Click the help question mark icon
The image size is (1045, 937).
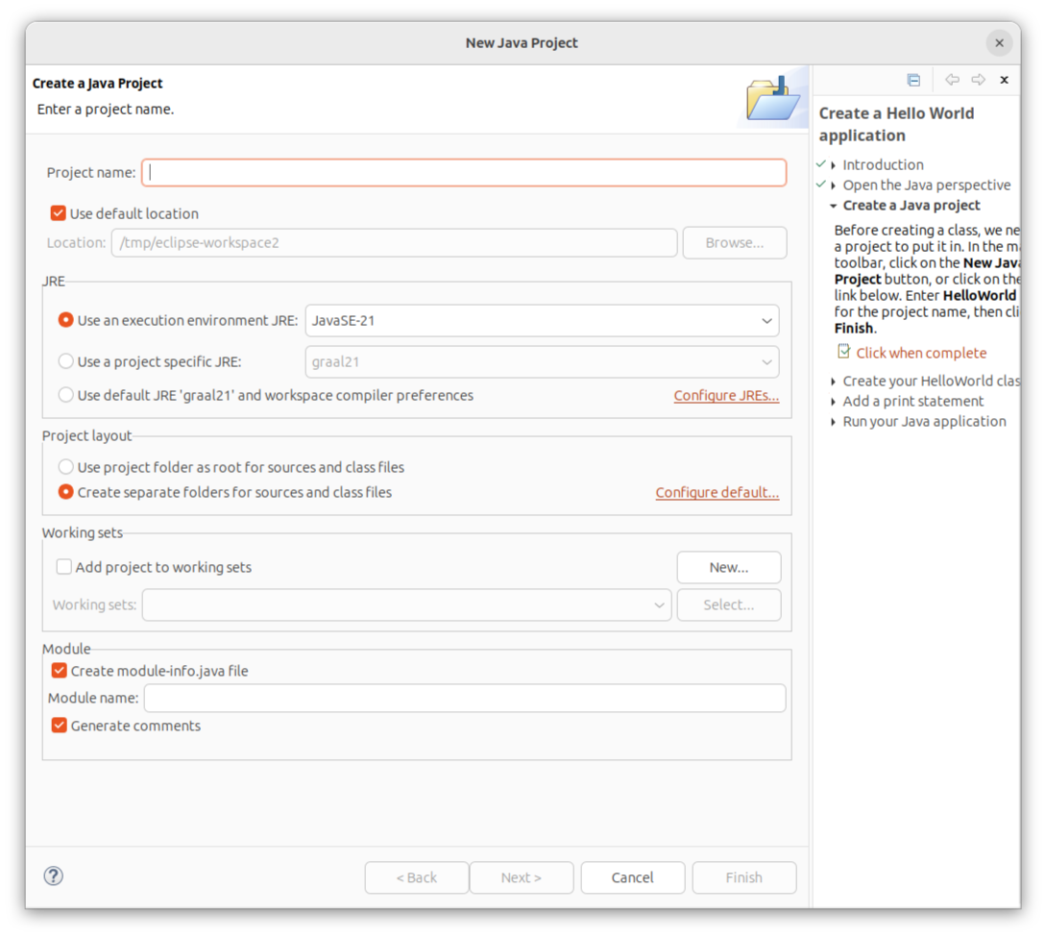coord(54,875)
